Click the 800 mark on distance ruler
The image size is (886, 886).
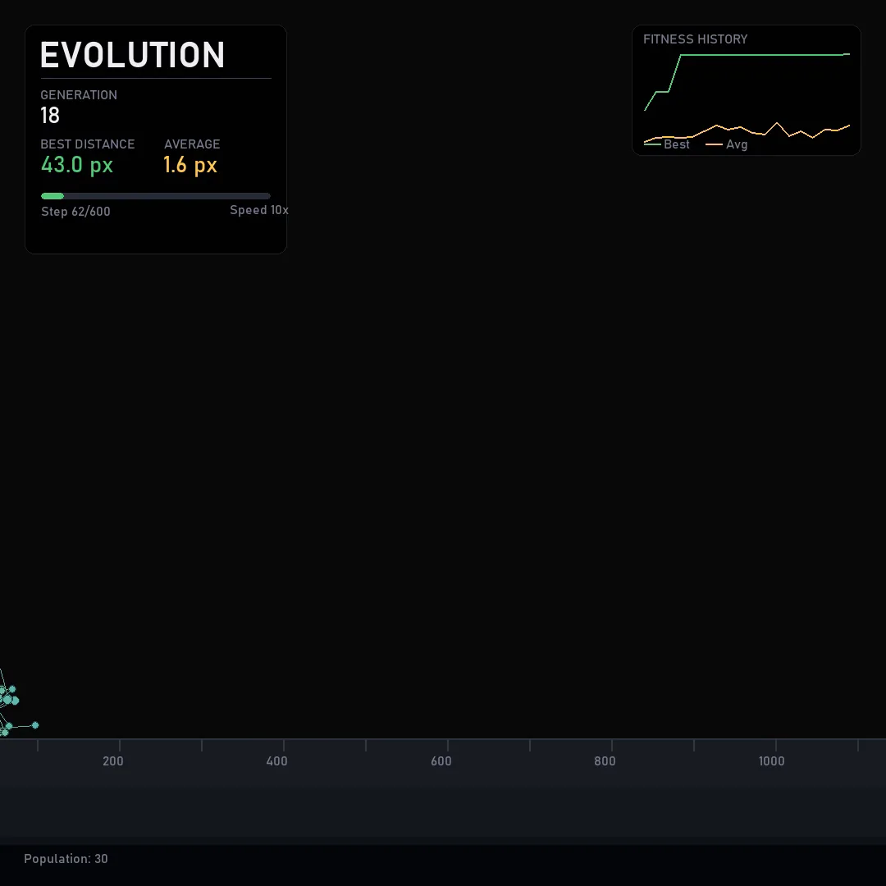(x=605, y=761)
